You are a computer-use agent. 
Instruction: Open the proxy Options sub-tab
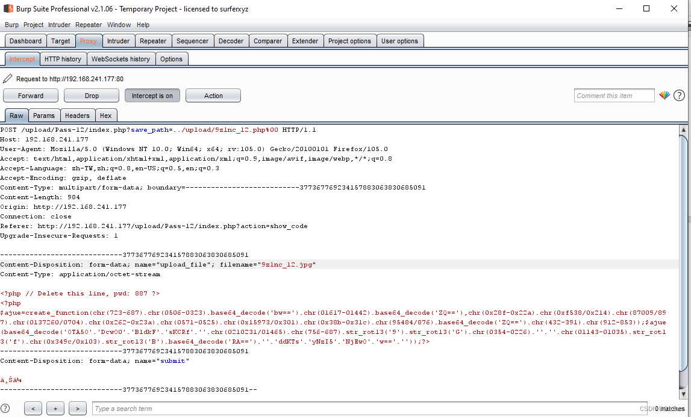(172, 59)
